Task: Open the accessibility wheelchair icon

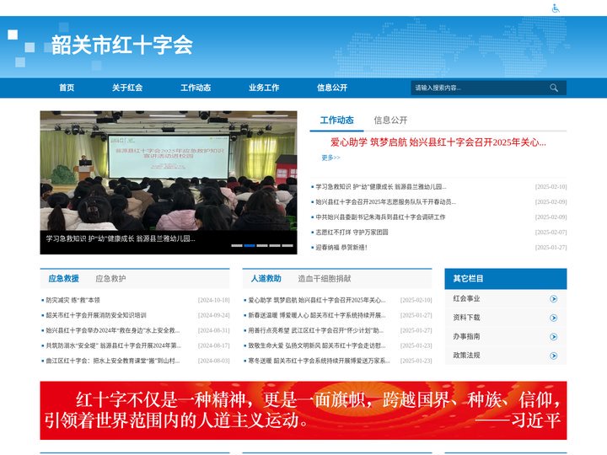Action: [556, 8]
